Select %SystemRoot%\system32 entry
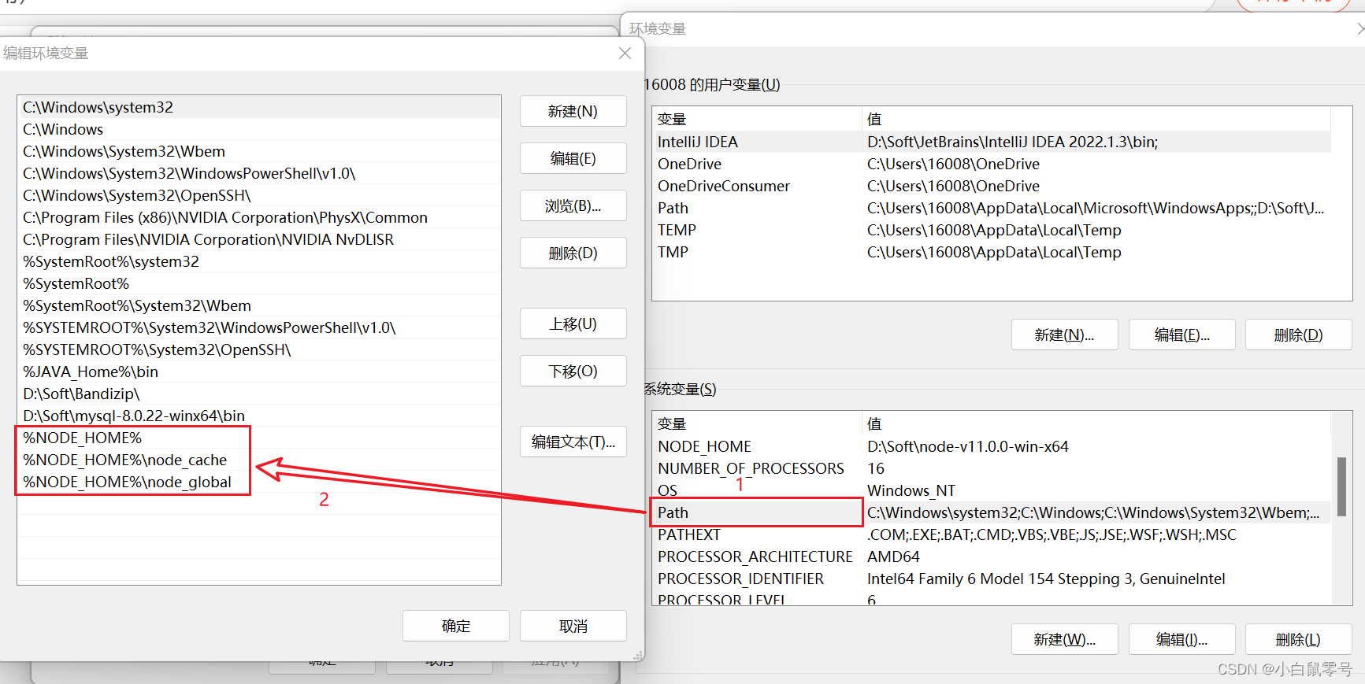 [x=259, y=261]
